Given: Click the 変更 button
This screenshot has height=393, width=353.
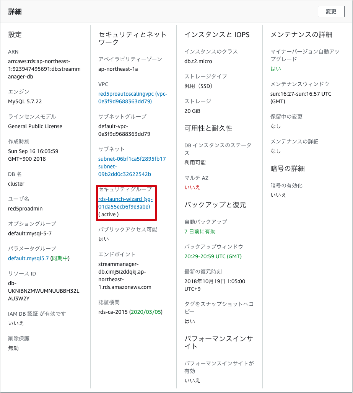Looking at the screenshot, I should pyautogui.click(x=331, y=11).
